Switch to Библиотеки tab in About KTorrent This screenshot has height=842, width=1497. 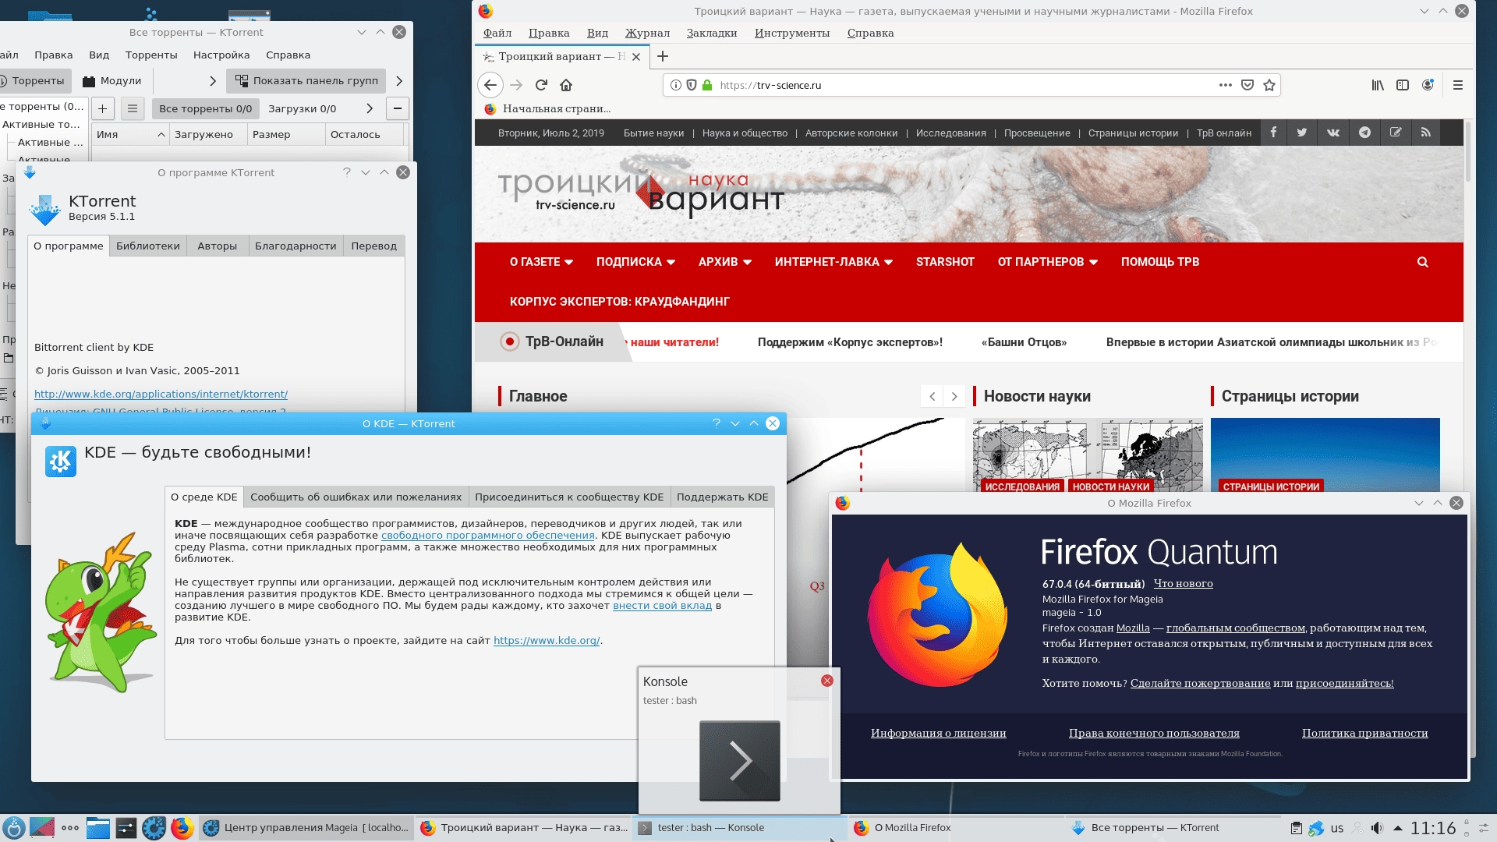click(148, 246)
